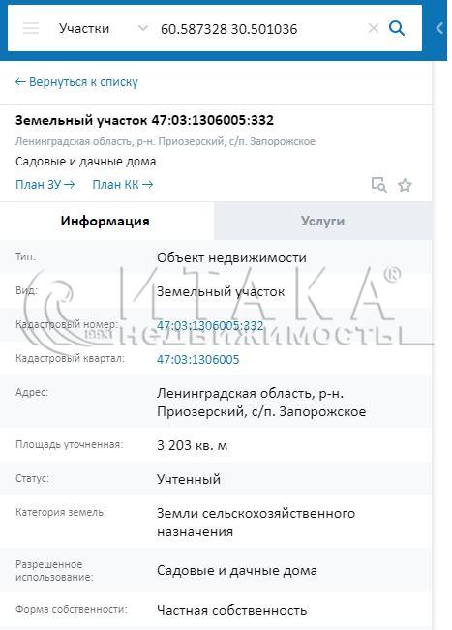
Task: Switch to the Информация tab
Action: (x=106, y=221)
